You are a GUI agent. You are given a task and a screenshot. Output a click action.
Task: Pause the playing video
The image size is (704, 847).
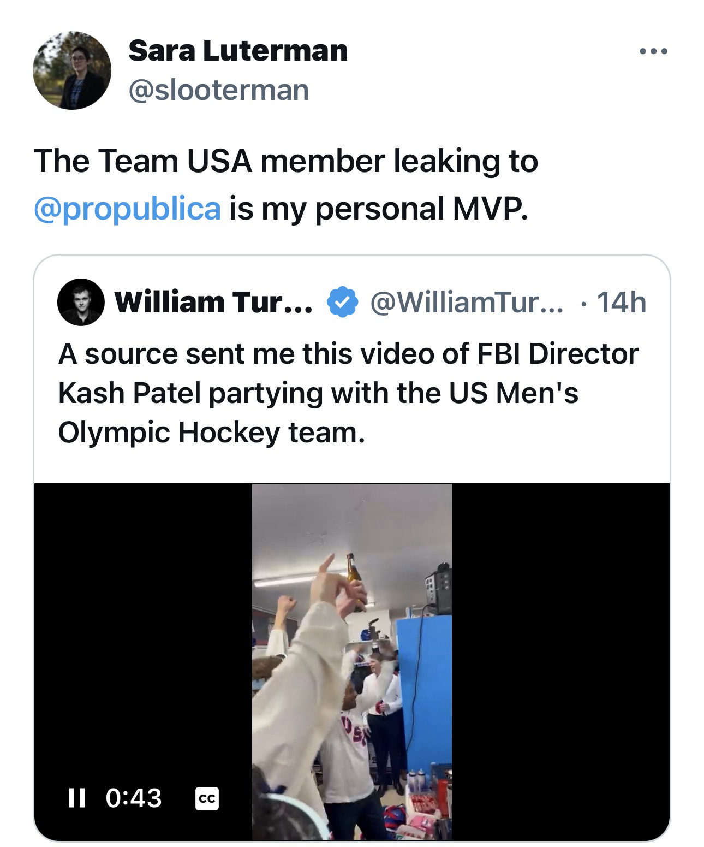point(76,798)
